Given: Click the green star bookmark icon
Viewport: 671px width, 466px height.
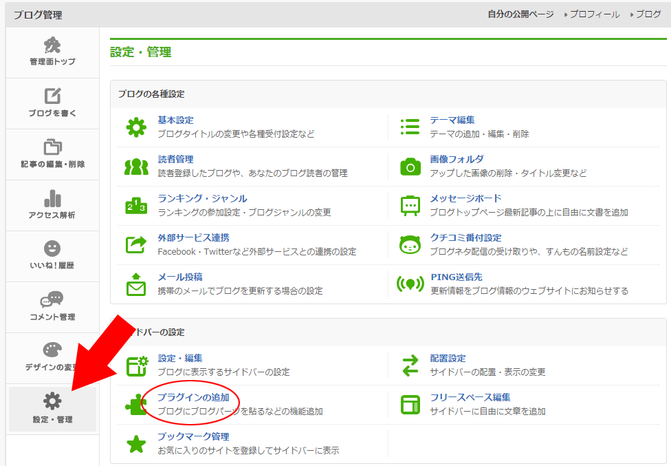Looking at the screenshot, I should (136, 444).
